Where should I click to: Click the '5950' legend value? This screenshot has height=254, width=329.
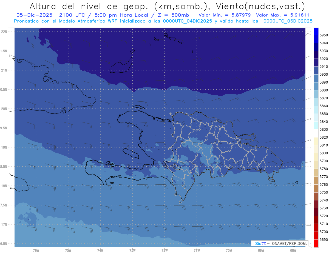pyautogui.click(x=324, y=35)
